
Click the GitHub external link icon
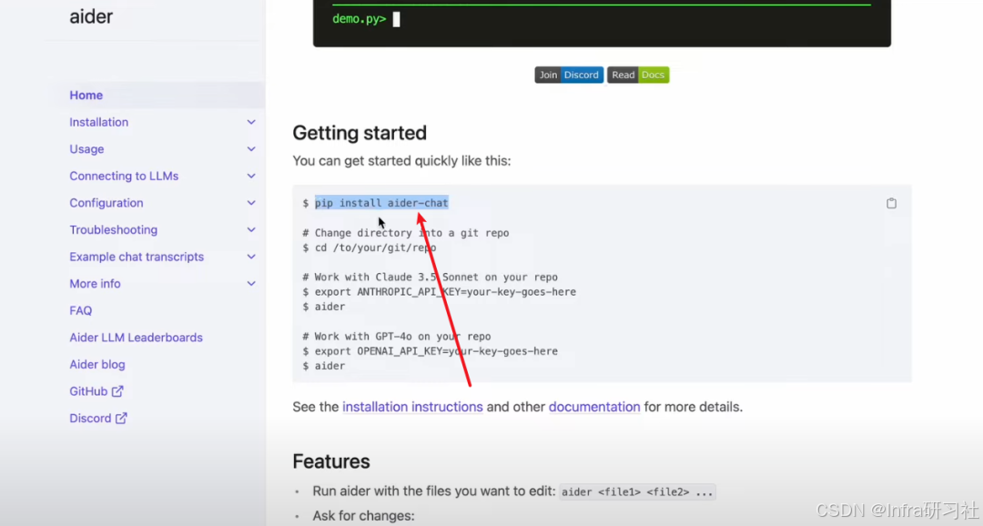coord(117,391)
